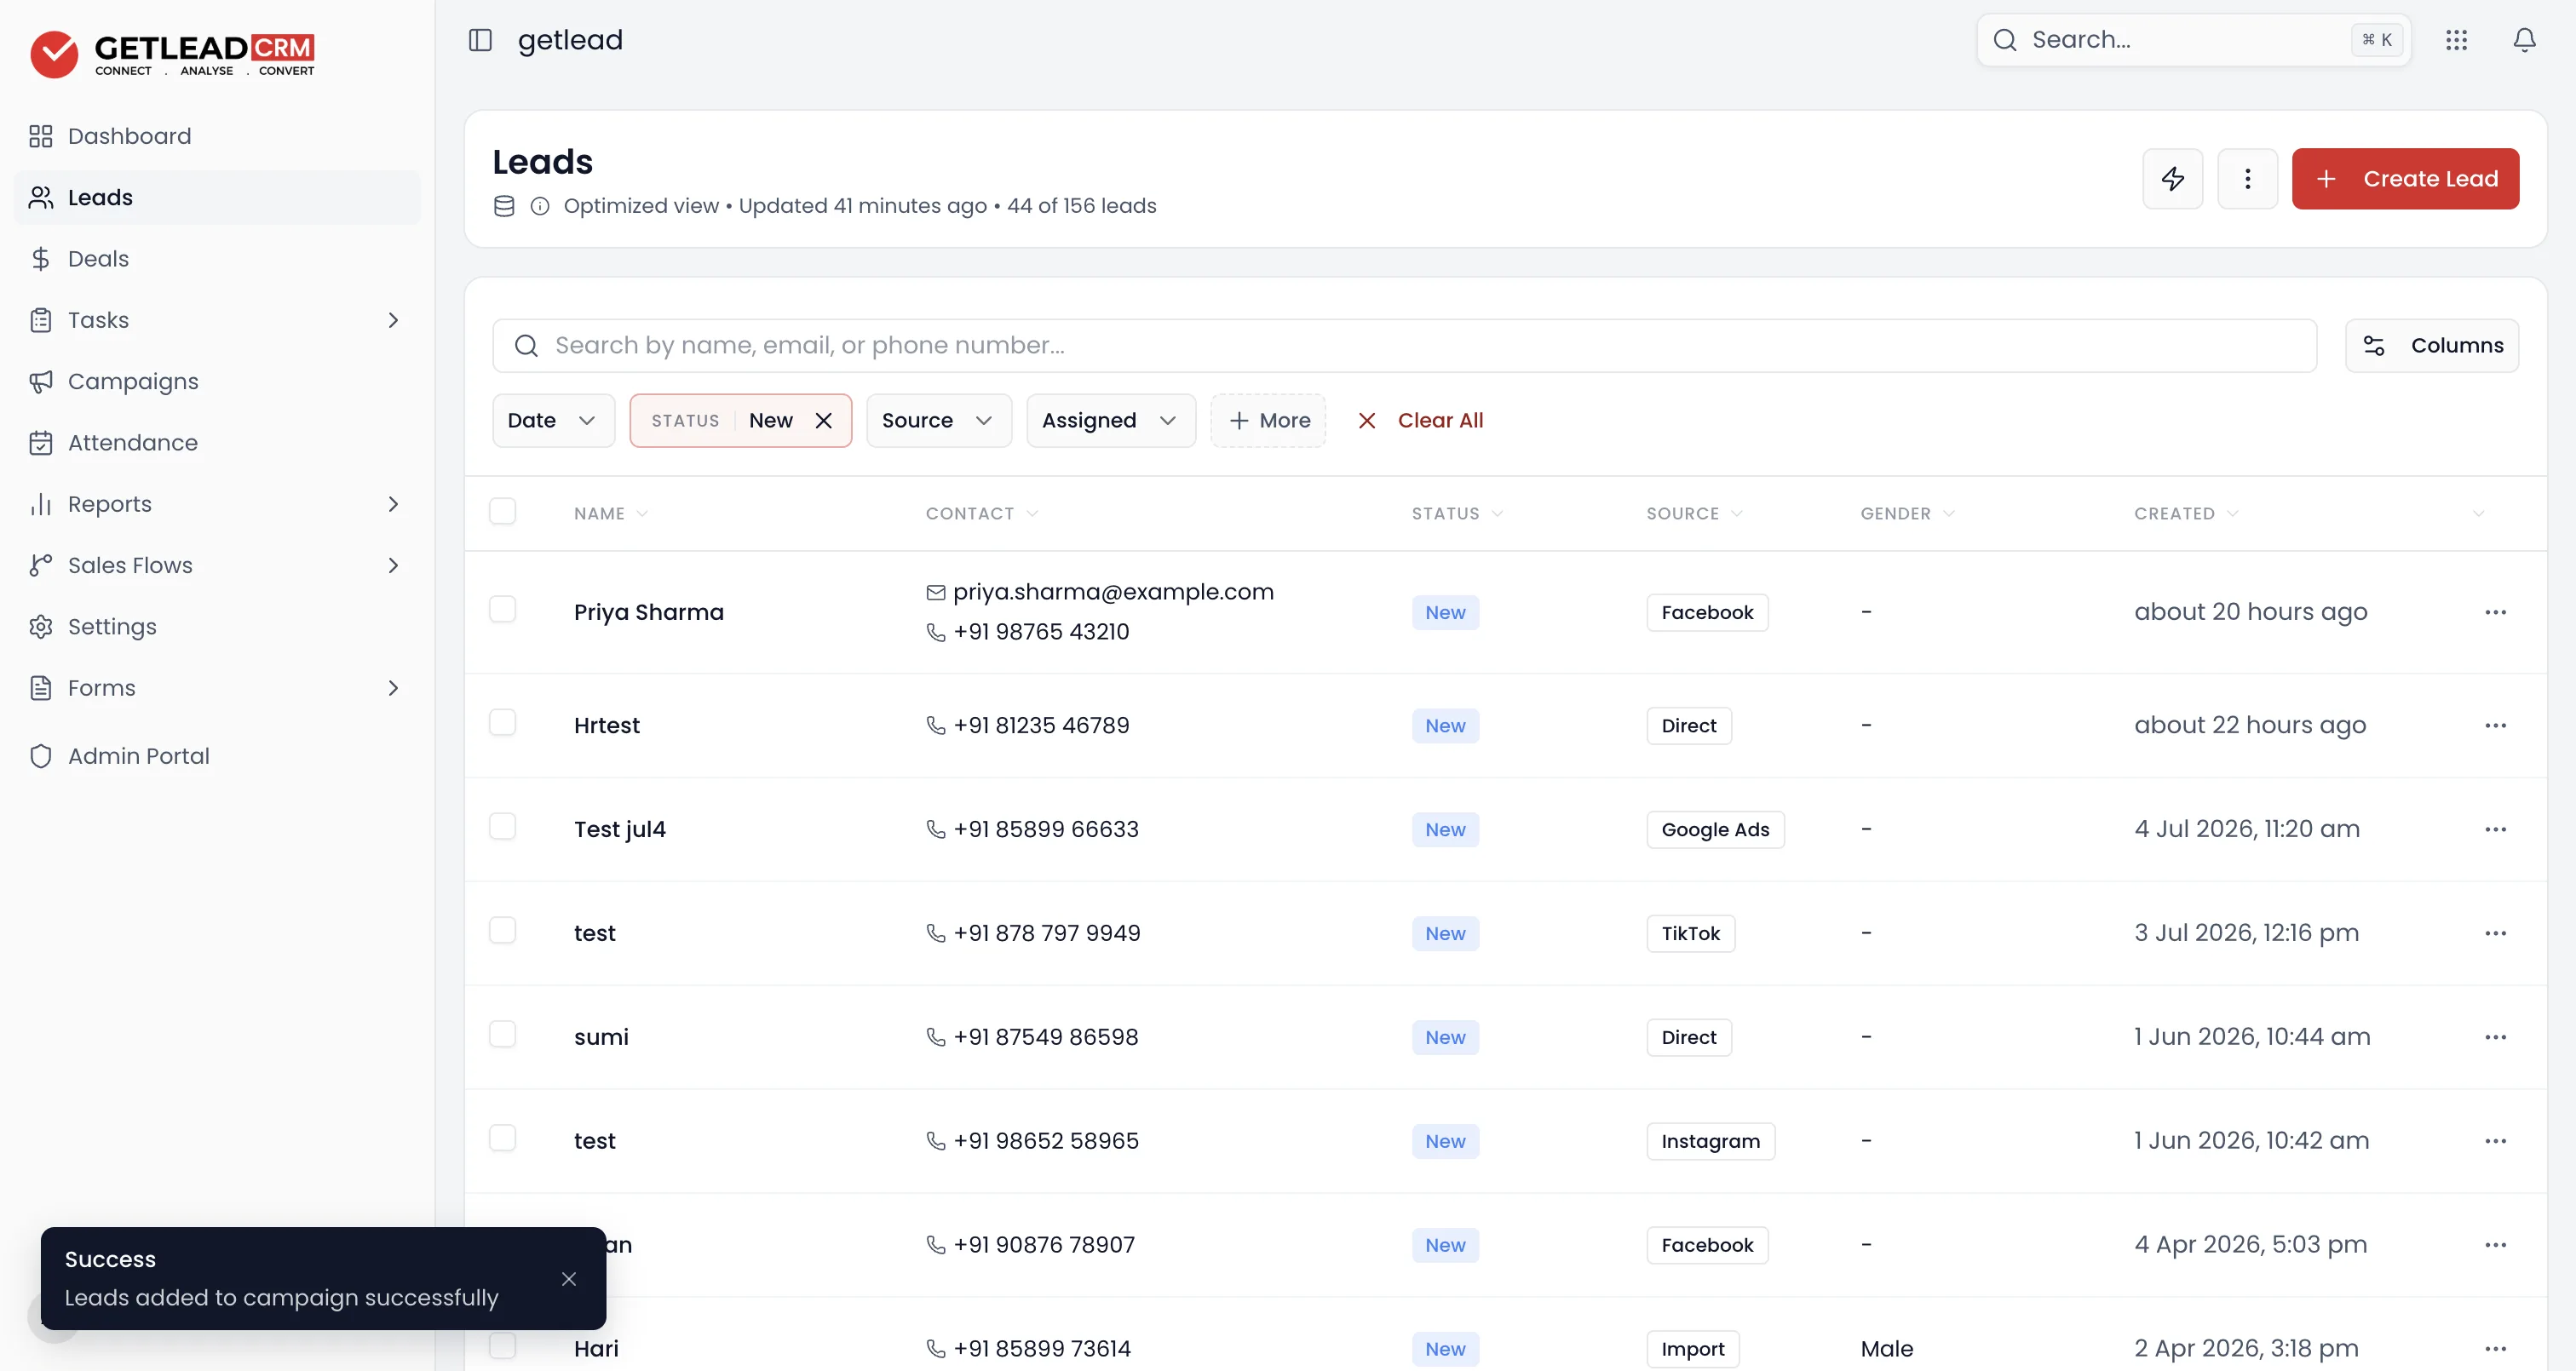Open row actions for sumi
The height and width of the screenshot is (1371, 2576).
[x=2496, y=1038]
